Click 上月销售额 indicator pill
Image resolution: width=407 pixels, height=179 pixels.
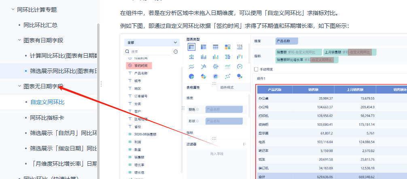click(x=350, y=52)
